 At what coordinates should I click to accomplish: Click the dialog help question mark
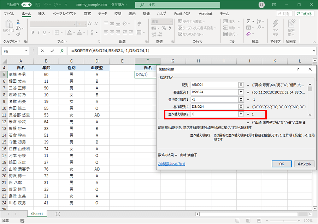pos(298,69)
